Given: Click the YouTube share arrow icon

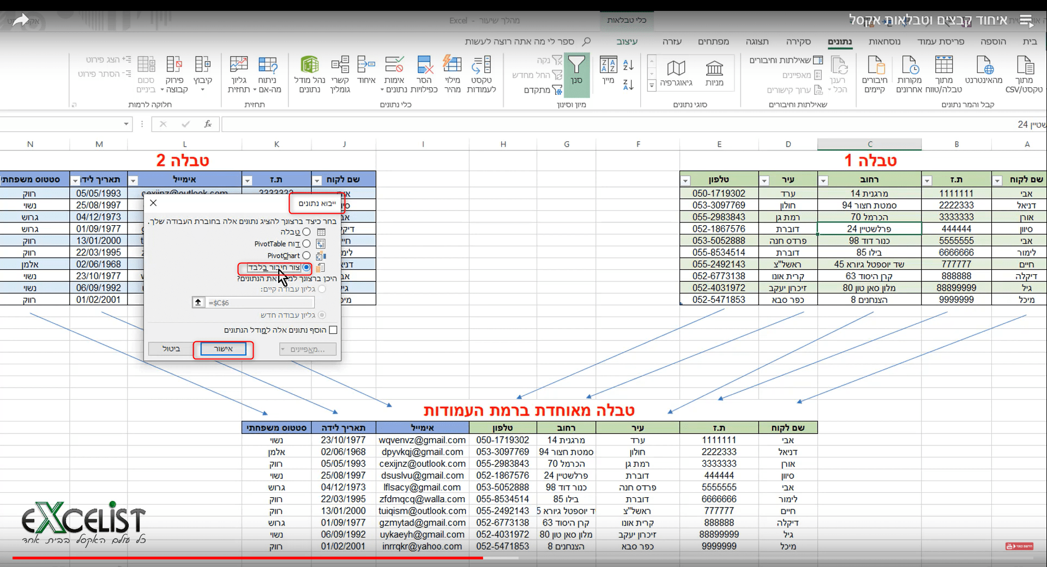Looking at the screenshot, I should coord(20,21).
